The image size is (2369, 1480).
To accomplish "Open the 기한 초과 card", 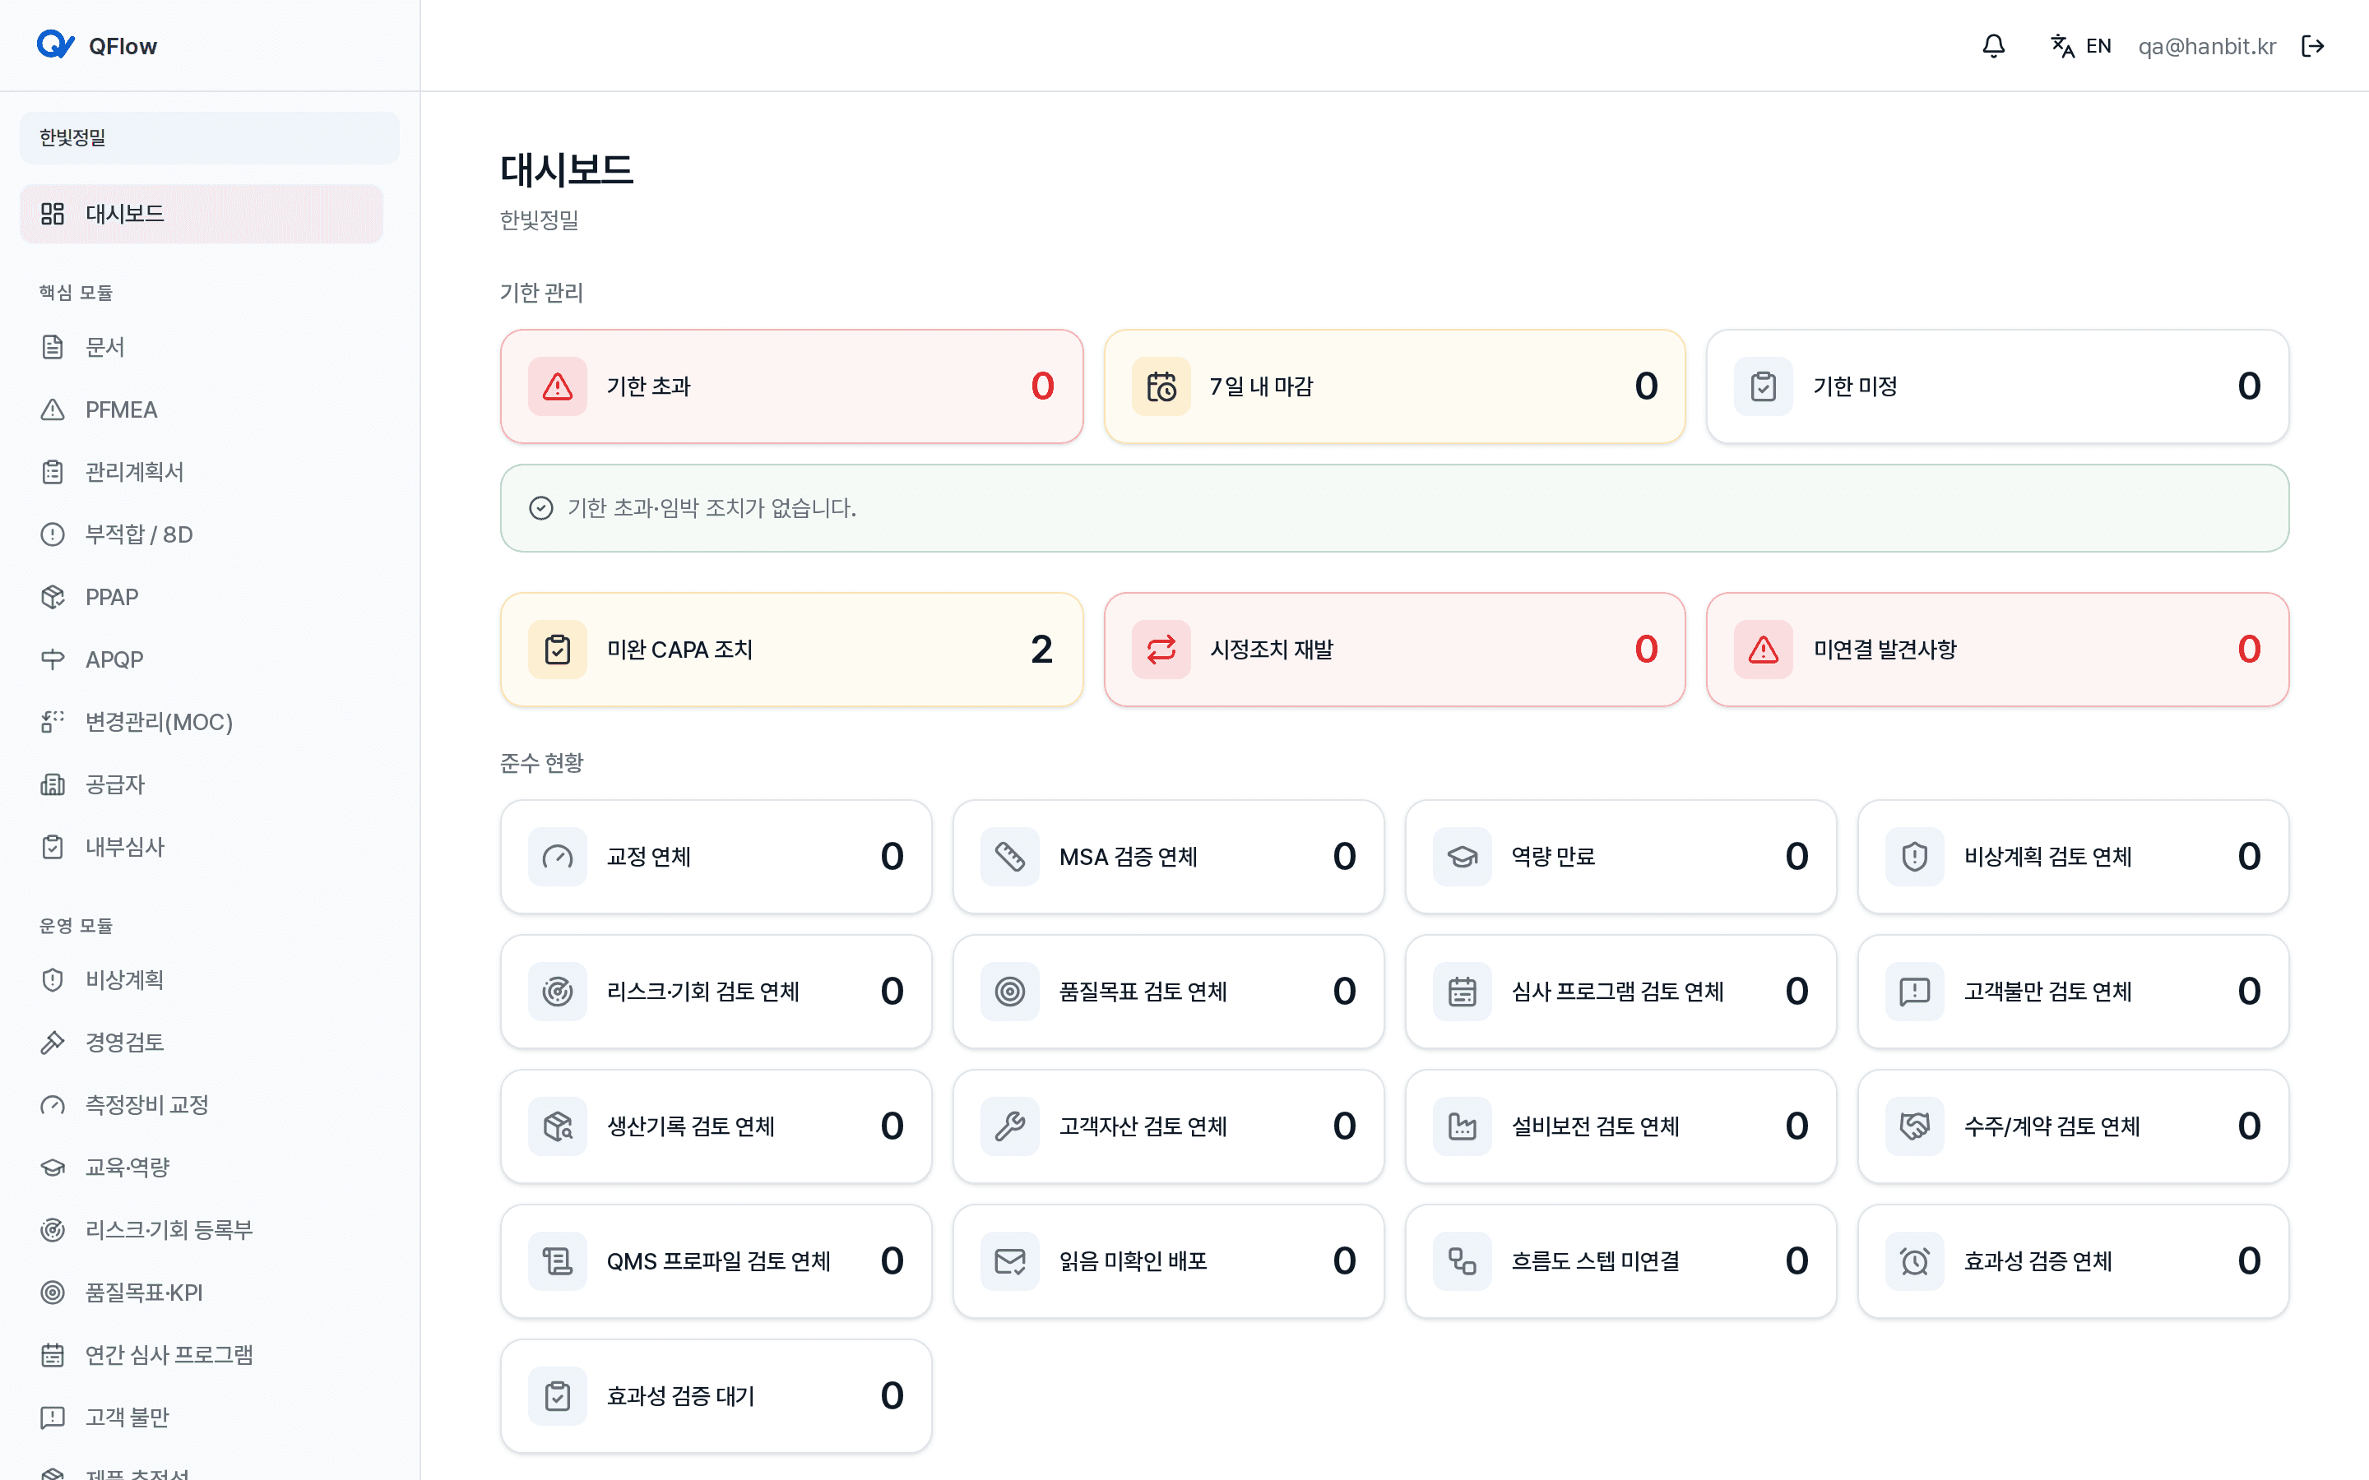I will tap(791, 386).
